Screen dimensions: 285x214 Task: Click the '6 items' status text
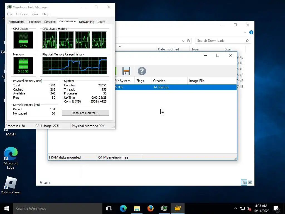(45, 182)
